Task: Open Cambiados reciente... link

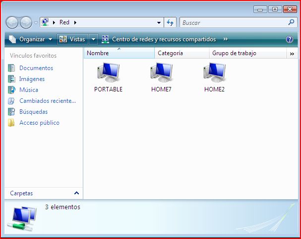Action: click(48, 101)
